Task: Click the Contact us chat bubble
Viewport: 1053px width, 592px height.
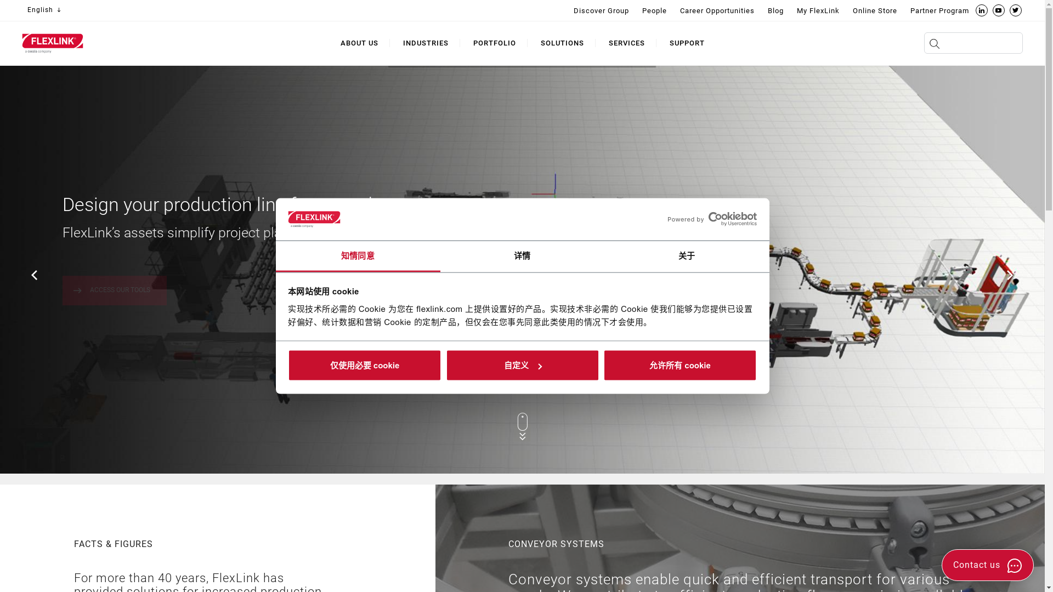Action: 987,565
